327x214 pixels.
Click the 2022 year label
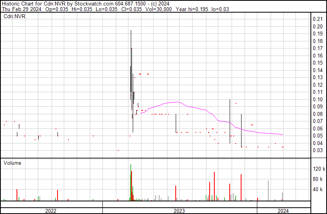tap(51, 211)
